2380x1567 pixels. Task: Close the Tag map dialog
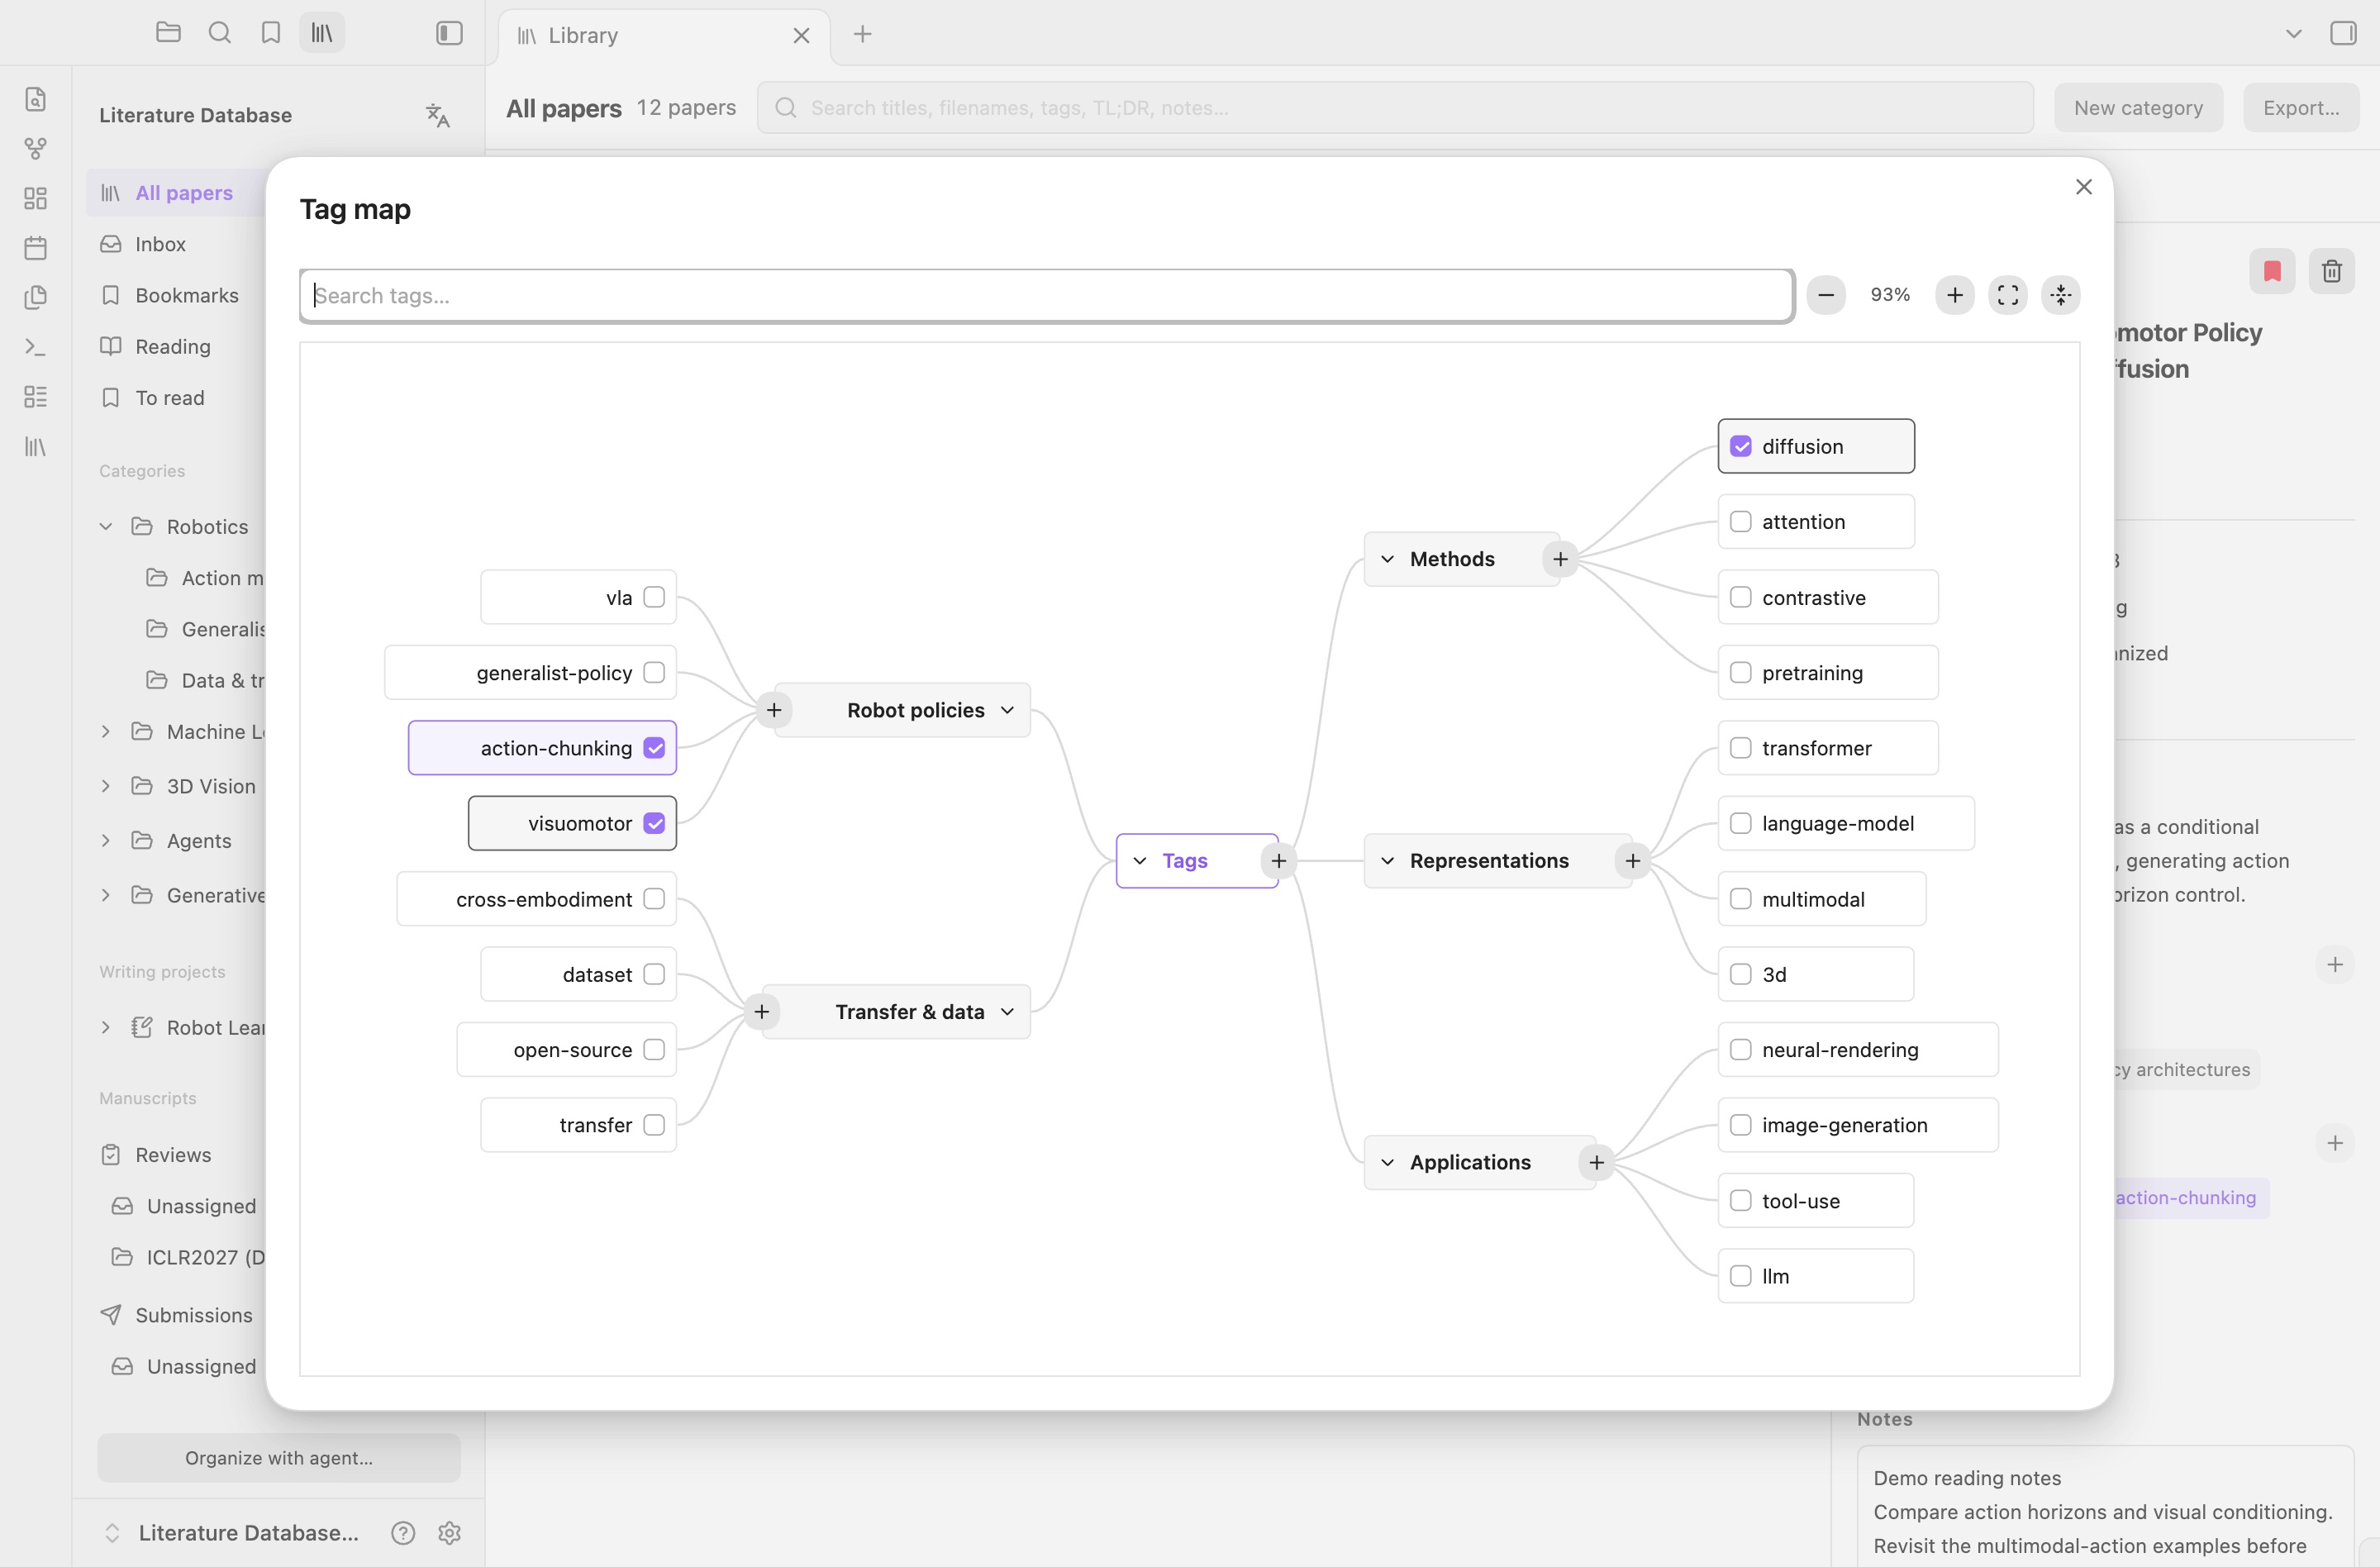tap(2083, 187)
